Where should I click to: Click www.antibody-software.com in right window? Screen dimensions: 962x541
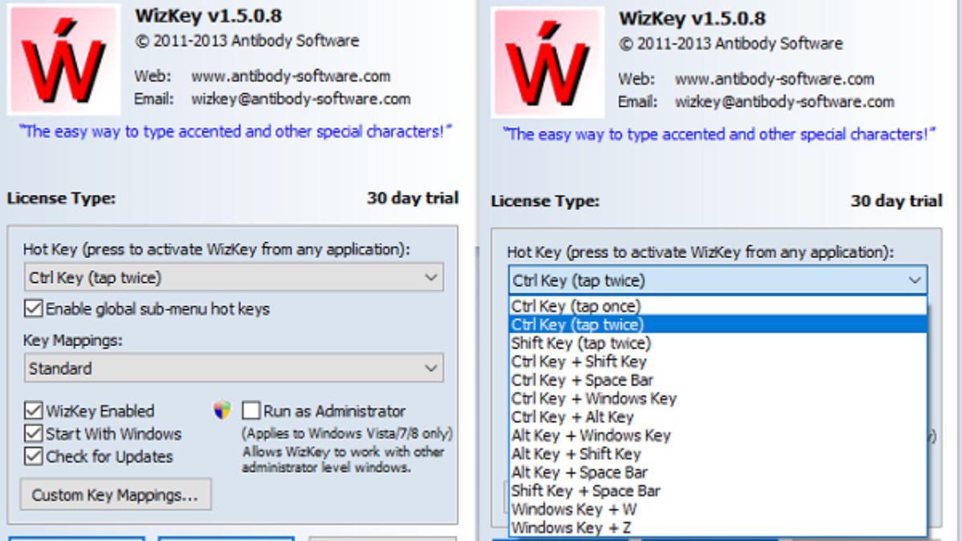774,79
